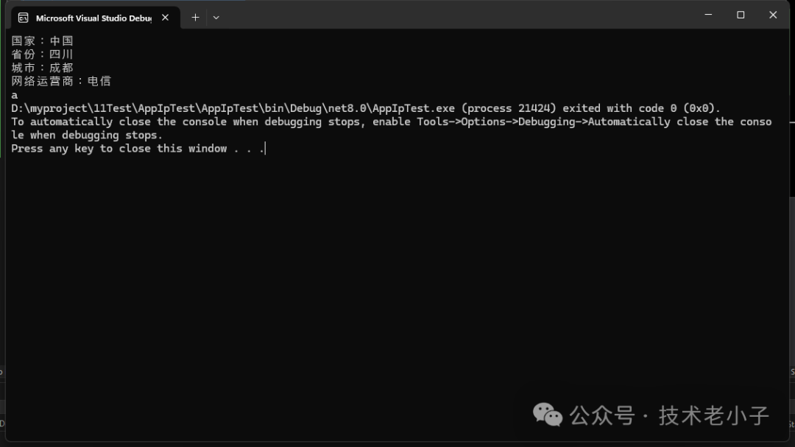
Task: Minimize the terminal window
Action: click(708, 15)
